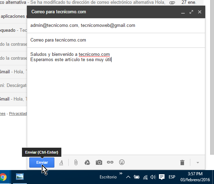Click the Escritorio toolbar label in taskbar

[x=108, y=177]
